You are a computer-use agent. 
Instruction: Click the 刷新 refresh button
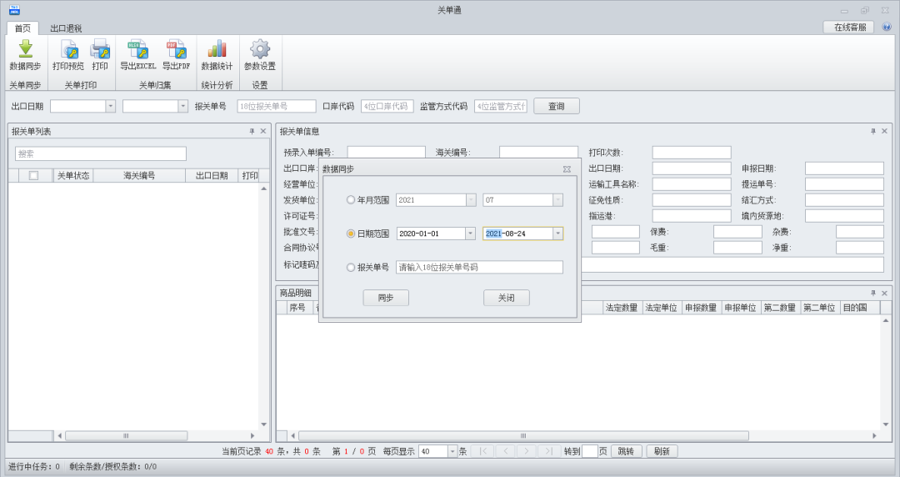[661, 451]
